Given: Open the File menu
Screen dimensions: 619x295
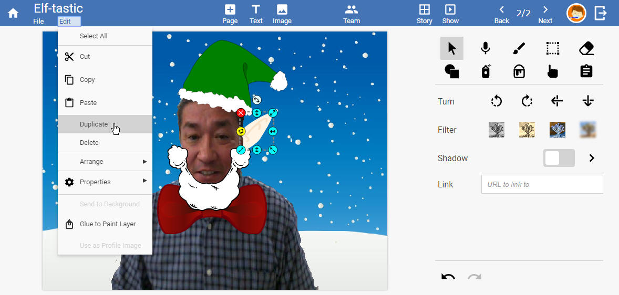Looking at the screenshot, I should (x=38, y=22).
